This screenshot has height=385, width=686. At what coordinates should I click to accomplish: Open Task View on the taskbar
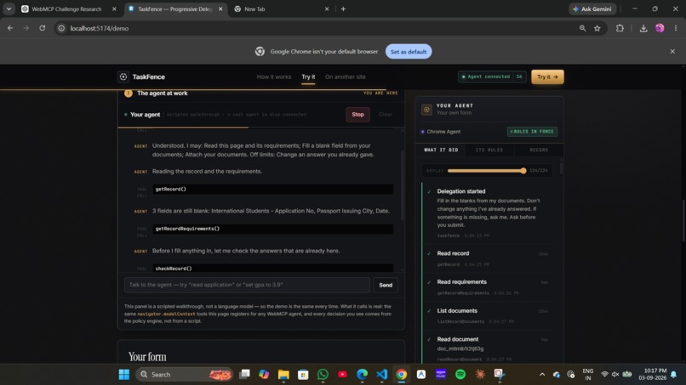click(244, 375)
